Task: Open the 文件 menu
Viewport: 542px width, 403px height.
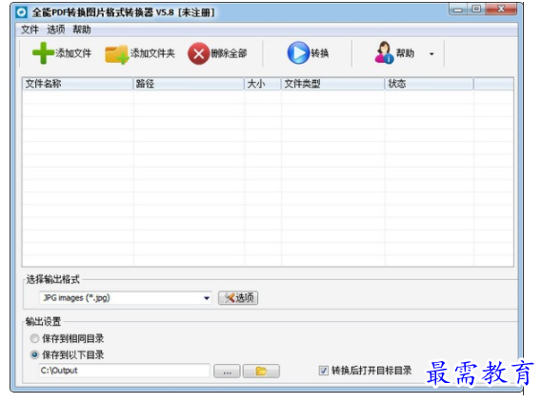Action: 30,30
